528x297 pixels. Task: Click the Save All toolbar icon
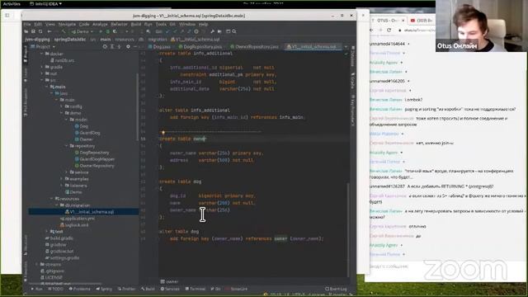pos(33,31)
